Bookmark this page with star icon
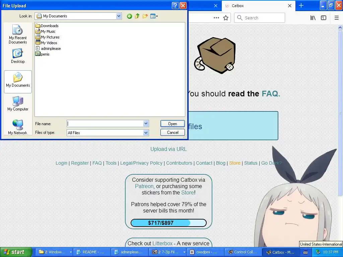The width and height of the screenshot is (343, 257). pos(226,18)
